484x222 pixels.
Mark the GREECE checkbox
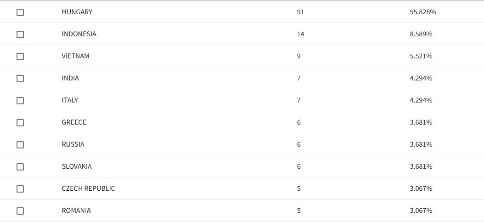pos(20,123)
